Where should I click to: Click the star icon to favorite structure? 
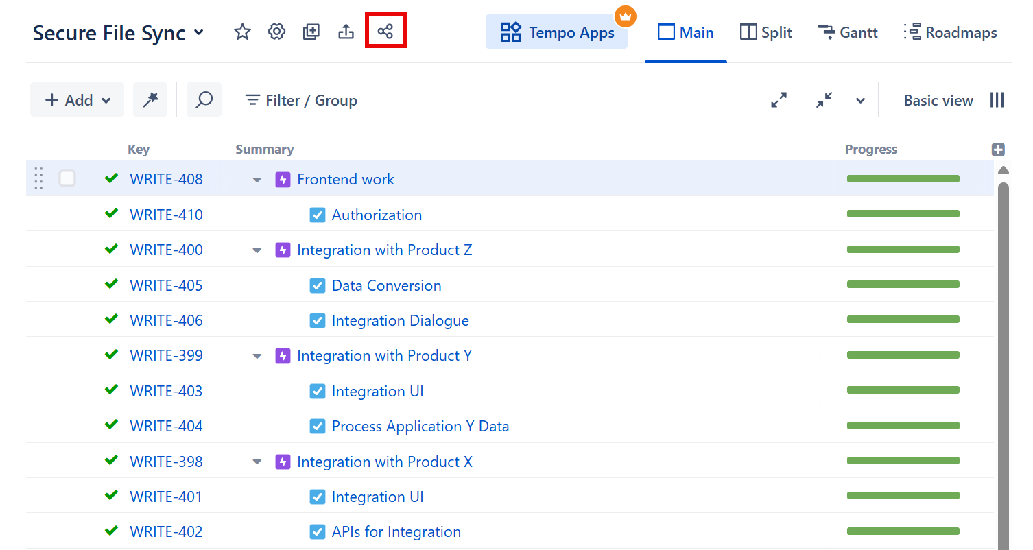pos(242,32)
